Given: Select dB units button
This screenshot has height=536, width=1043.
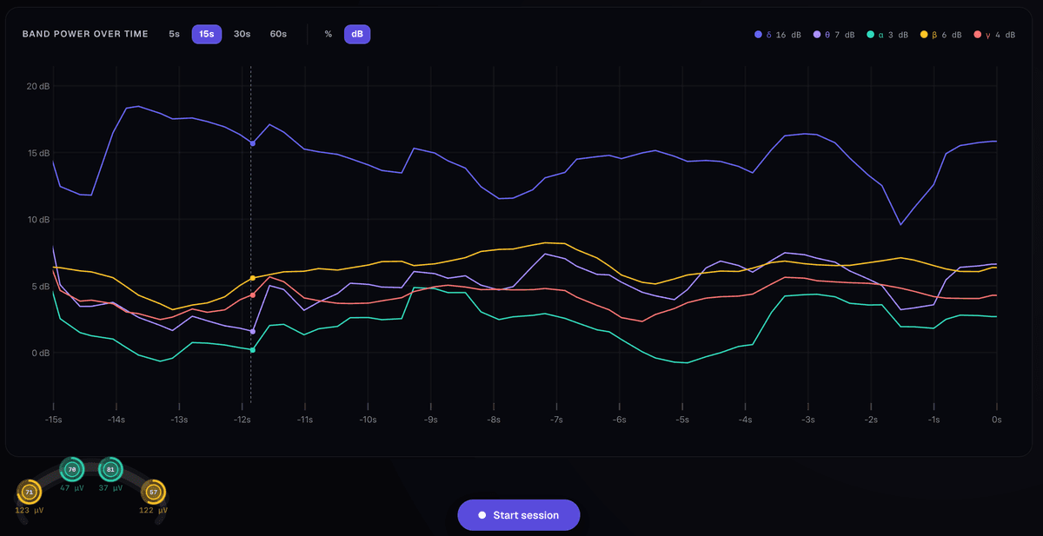Looking at the screenshot, I should point(357,34).
